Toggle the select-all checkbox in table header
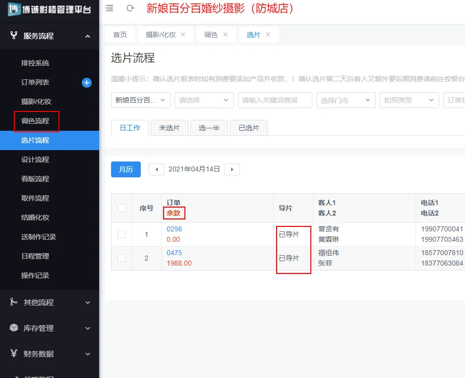Viewport: 465px width, 378px height. (121, 208)
